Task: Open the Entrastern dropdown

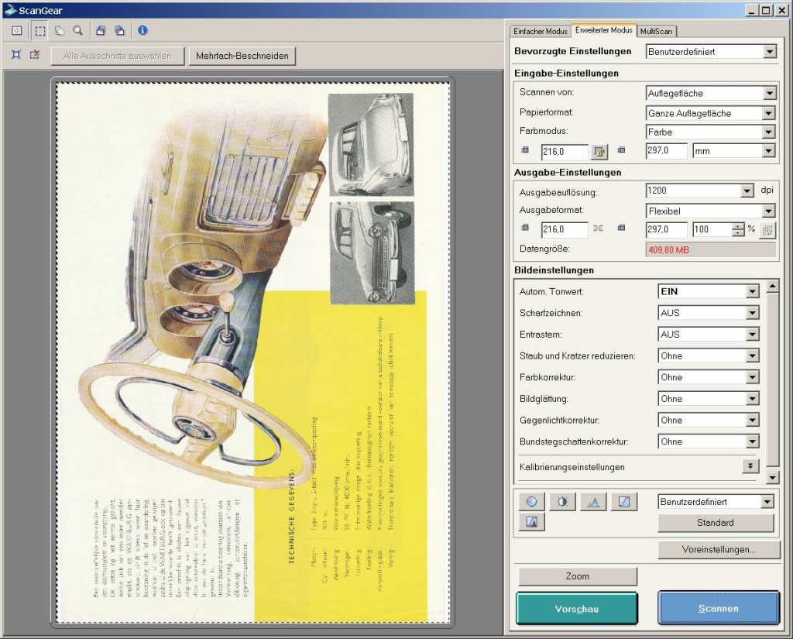Action: (709, 335)
